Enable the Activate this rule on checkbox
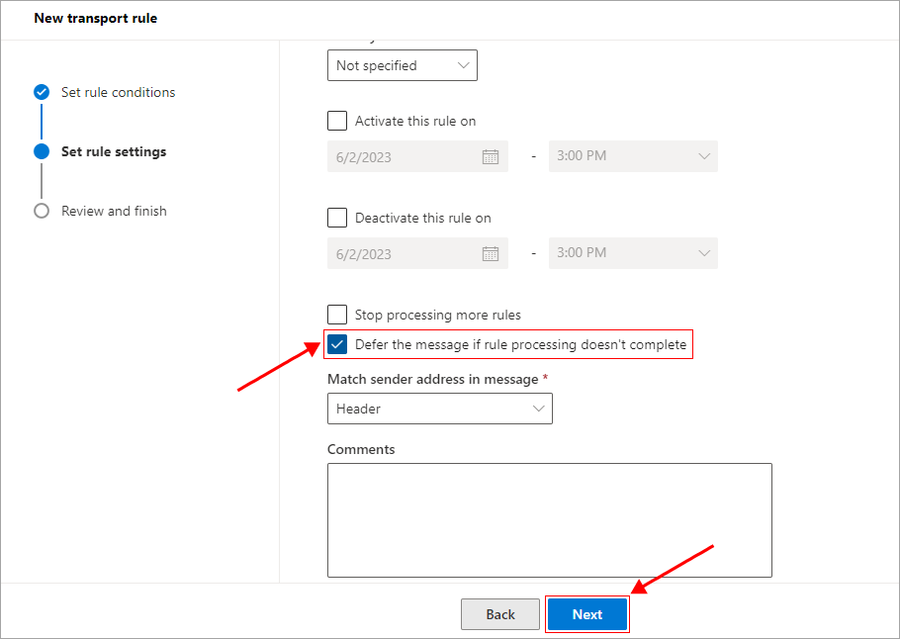Image resolution: width=900 pixels, height=639 pixels. pyautogui.click(x=337, y=121)
